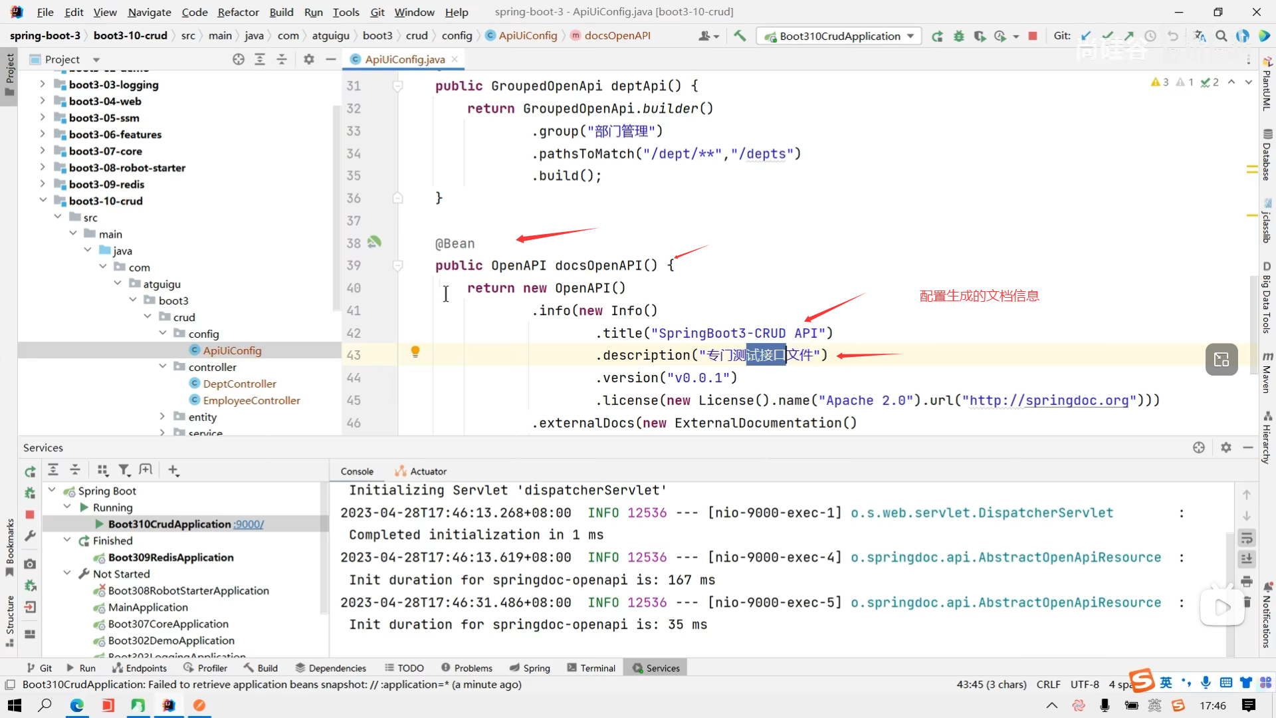Open Microsoft Edge from the taskbar

coord(77,705)
